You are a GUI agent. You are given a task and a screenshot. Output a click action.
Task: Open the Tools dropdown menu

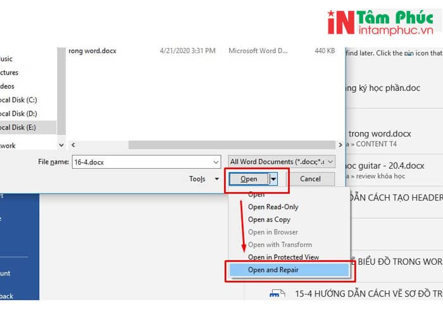point(204,179)
